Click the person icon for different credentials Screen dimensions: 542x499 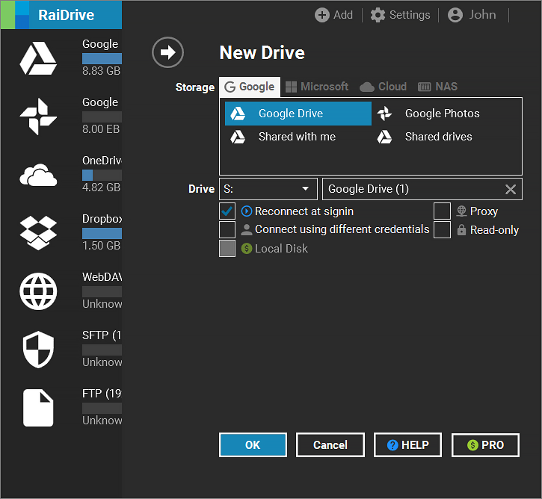click(x=247, y=229)
